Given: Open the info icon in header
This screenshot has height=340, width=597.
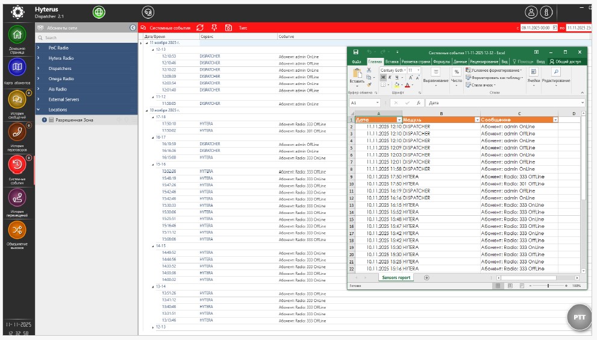Looking at the screenshot, I should (546, 12).
